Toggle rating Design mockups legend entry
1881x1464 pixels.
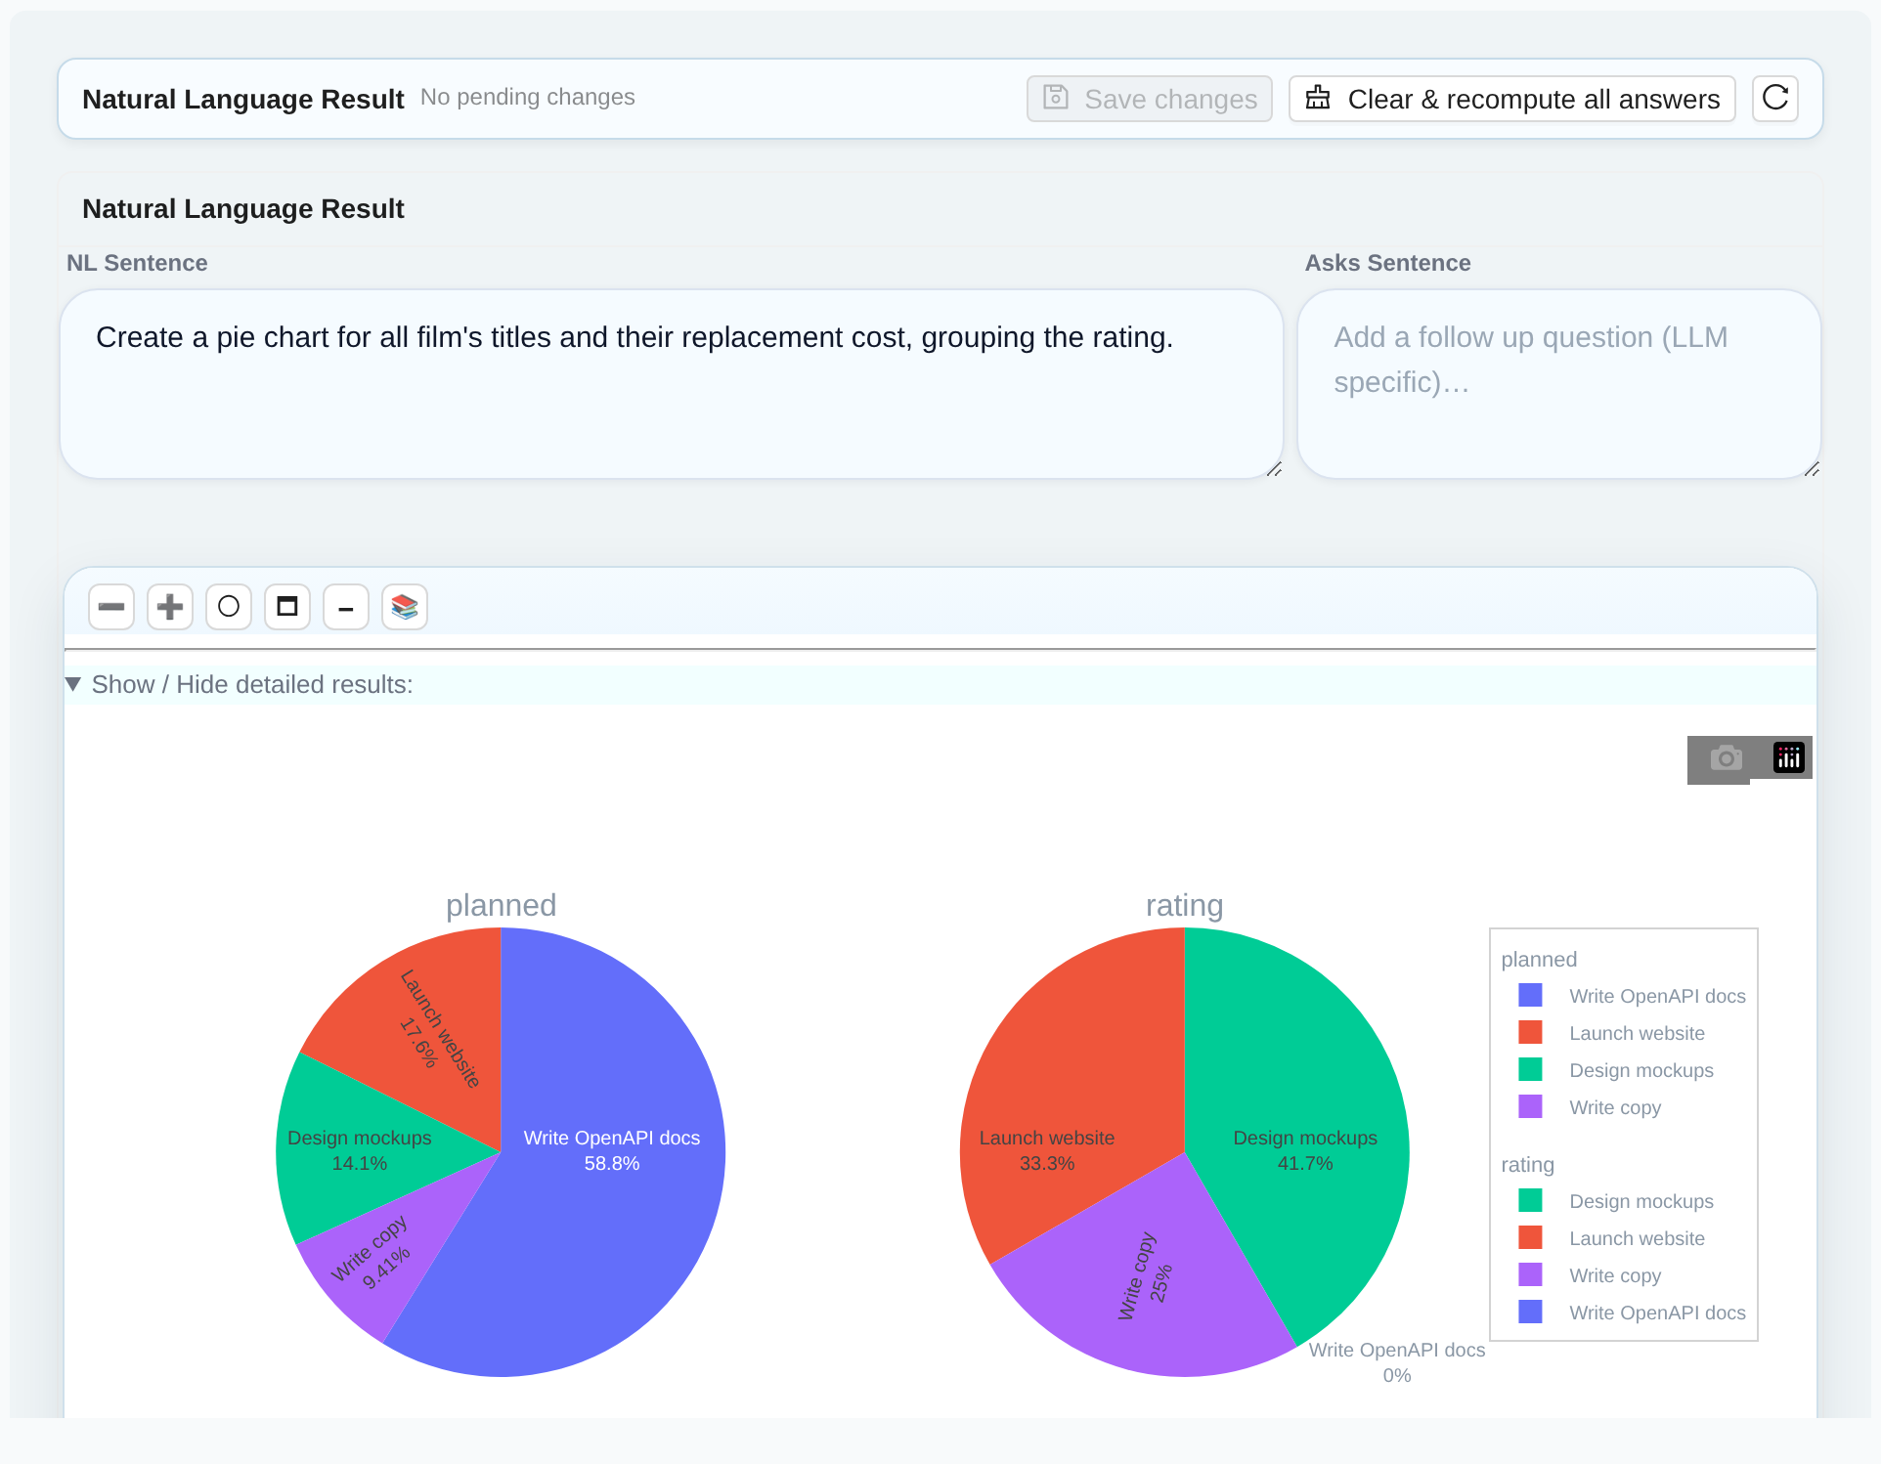1616,1201
